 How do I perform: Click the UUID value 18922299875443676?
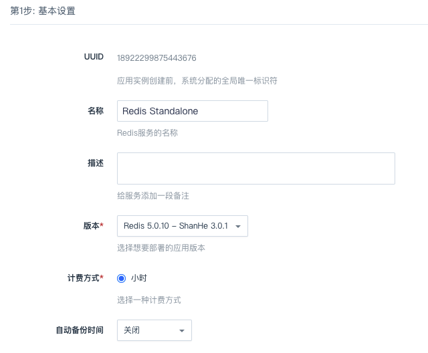[x=156, y=58]
